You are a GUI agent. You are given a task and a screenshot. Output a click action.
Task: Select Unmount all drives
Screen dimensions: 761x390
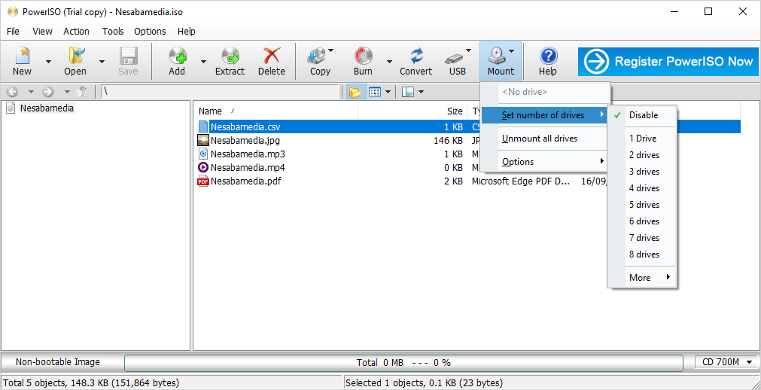[x=540, y=139]
